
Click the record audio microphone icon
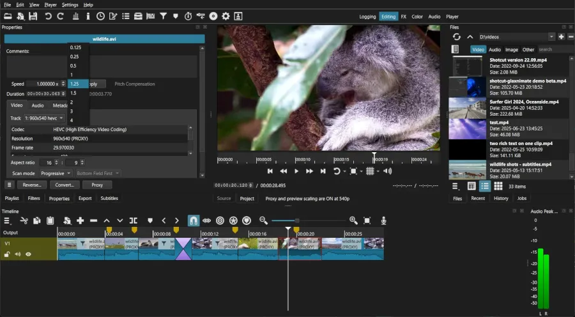[x=383, y=220]
